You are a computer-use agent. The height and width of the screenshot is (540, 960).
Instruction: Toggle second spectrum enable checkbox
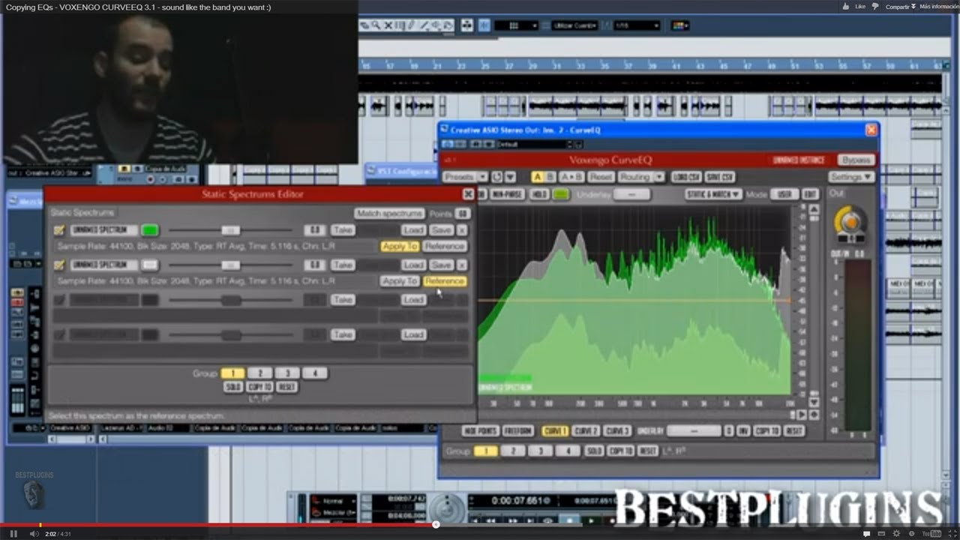point(59,265)
